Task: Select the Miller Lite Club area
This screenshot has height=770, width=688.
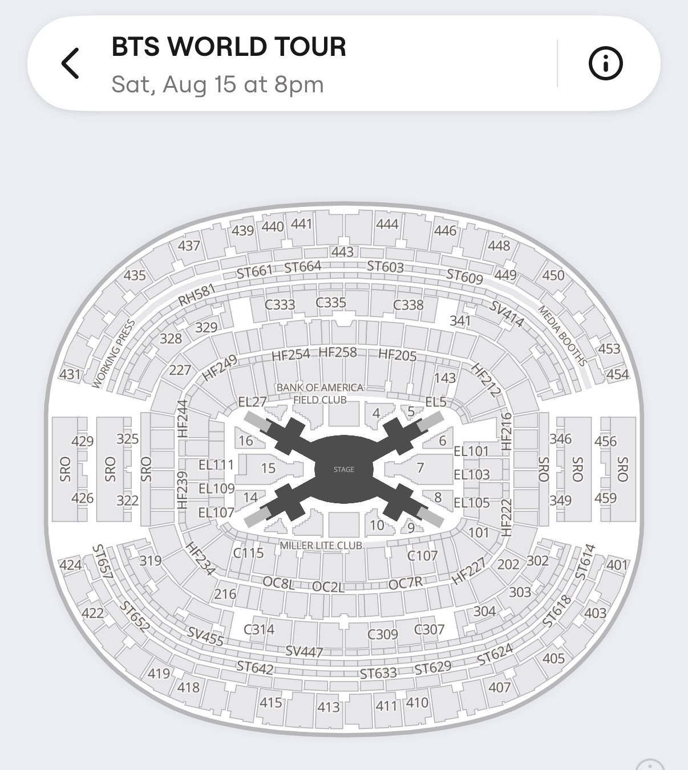Action: [321, 545]
